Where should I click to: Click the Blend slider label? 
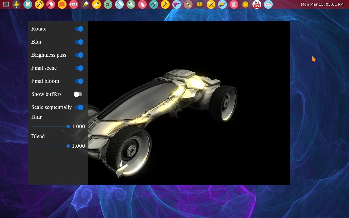pyautogui.click(x=38, y=137)
